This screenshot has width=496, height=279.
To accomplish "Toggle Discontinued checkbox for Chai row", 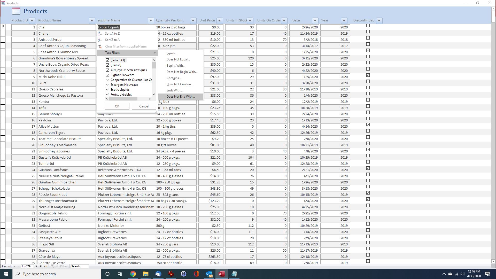I will pos(368,26).
